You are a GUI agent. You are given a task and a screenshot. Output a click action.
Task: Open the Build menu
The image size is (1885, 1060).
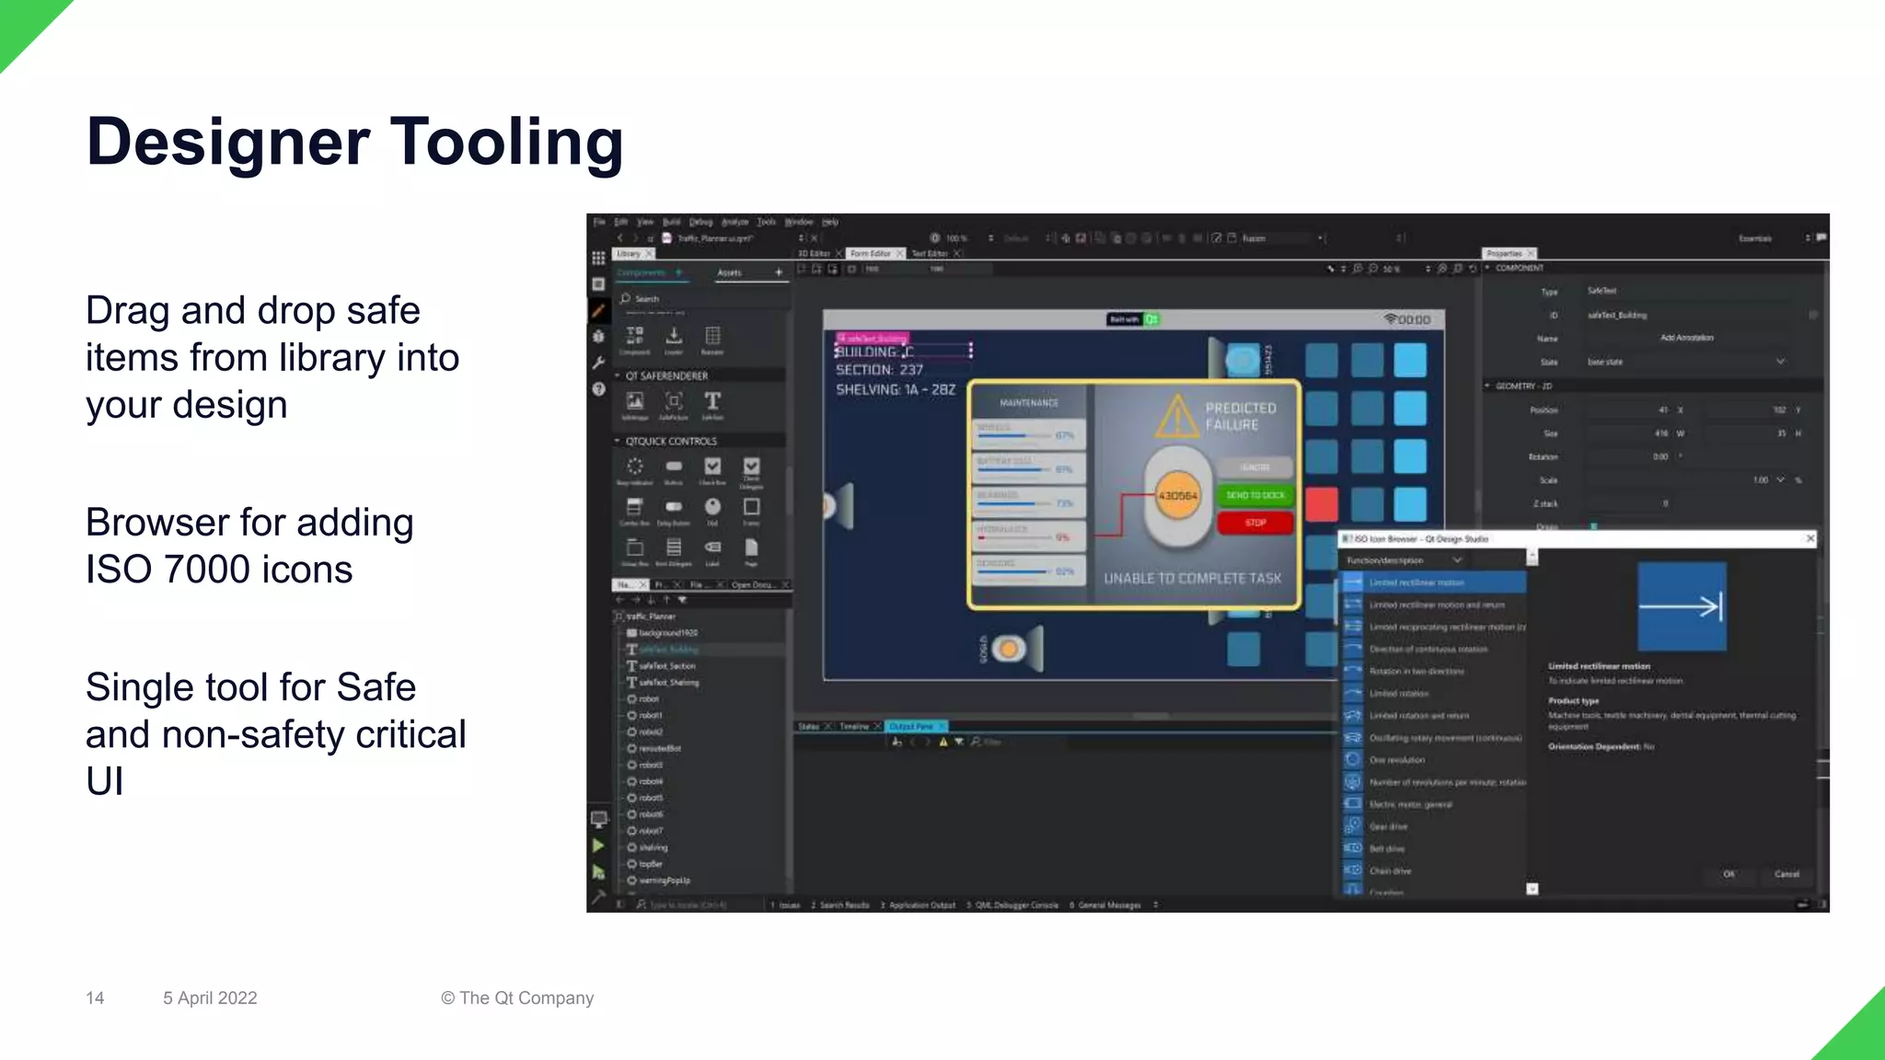(x=671, y=222)
